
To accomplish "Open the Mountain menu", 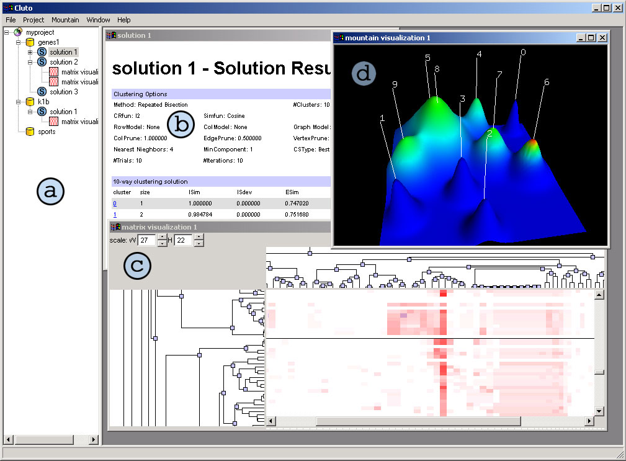I will [65, 20].
